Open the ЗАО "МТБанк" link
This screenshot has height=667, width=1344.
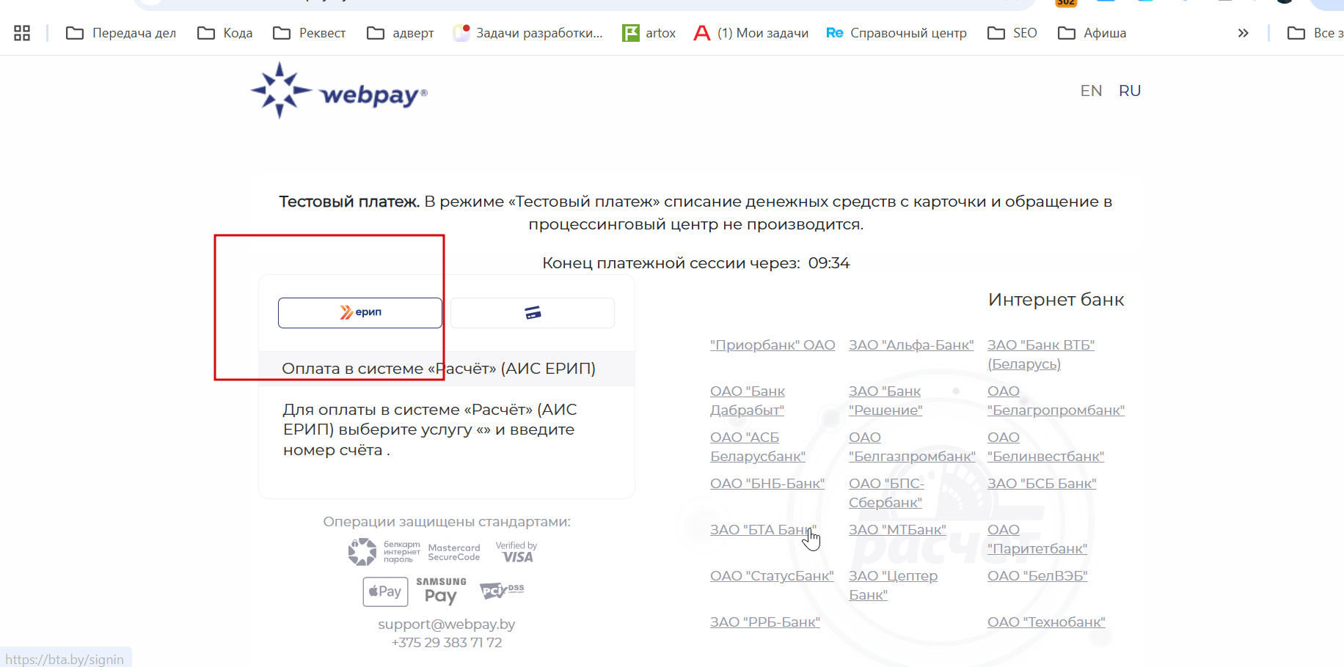pyautogui.click(x=897, y=530)
